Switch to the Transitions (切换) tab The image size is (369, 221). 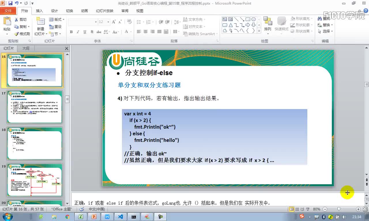tap(69, 11)
